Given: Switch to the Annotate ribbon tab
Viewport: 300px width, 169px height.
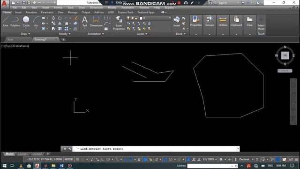Looking at the screenshot, I should [x=31, y=12].
